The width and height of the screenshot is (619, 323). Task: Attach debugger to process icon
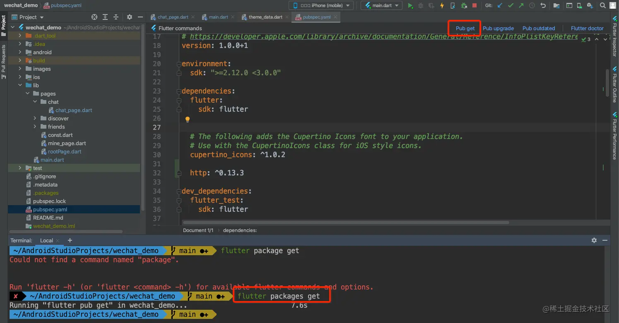(x=464, y=5)
